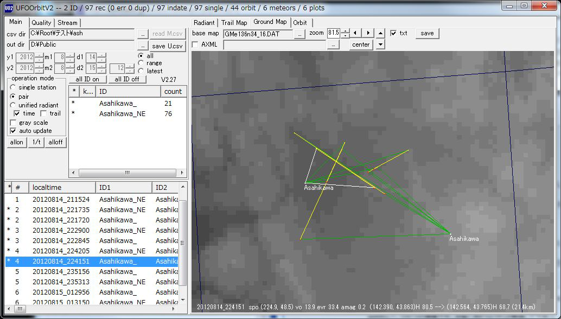Uncheck the txt labels checkbox
Viewport: 561px width, 319px height.
393,33
